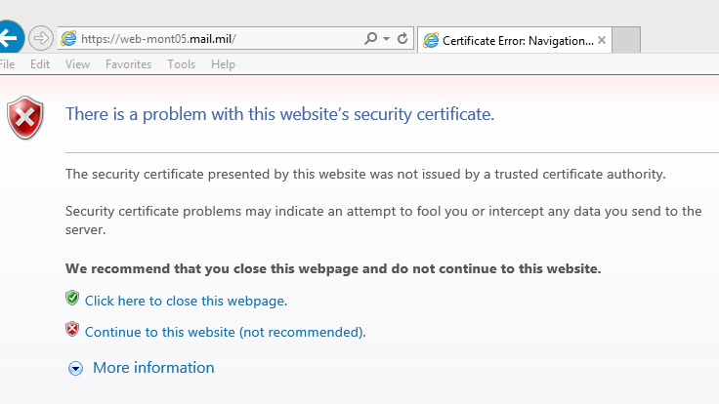Open the address bar search dropdown arrow

386,39
